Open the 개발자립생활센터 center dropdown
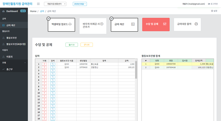 tap(55, 4)
